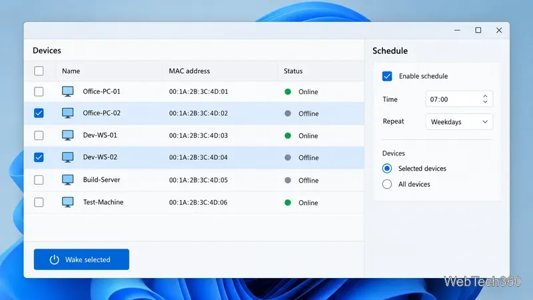Screen dimensions: 533x300
Task: Select the Test-Machine device name
Action: (x=103, y=202)
